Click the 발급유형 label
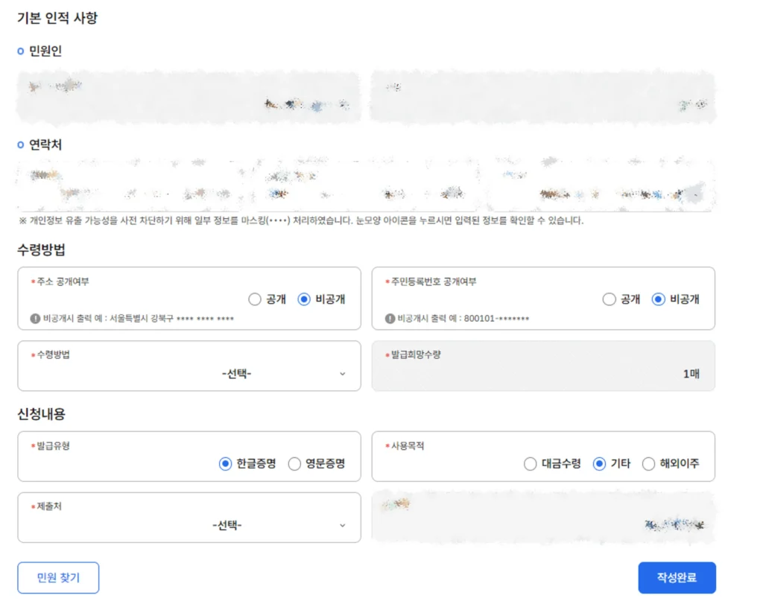The image size is (763, 604). click(x=54, y=446)
